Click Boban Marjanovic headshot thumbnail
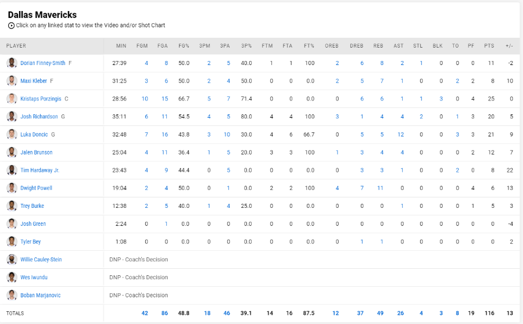 pyautogui.click(x=12, y=295)
